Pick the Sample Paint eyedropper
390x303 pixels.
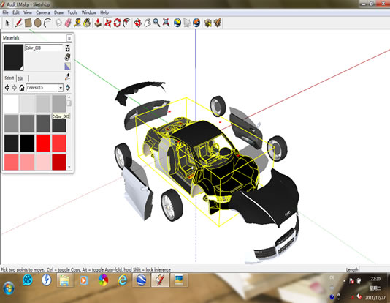pos(67,77)
